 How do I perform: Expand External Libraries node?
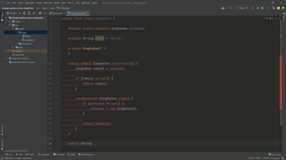pos(6,58)
